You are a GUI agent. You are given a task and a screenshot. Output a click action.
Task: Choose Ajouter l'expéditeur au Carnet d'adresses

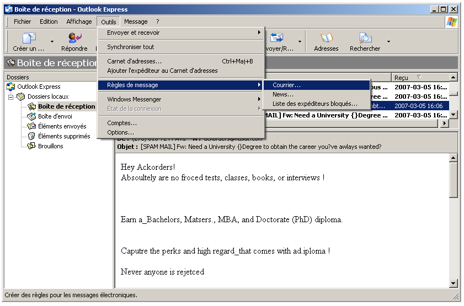(181, 71)
